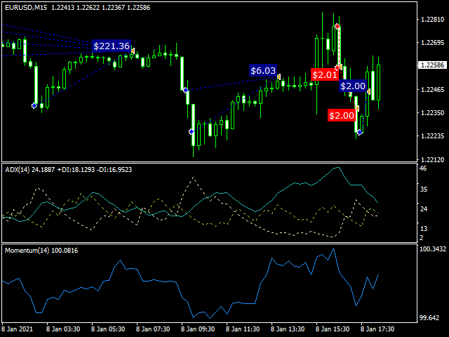Click the ADX scale value 13

(423, 228)
